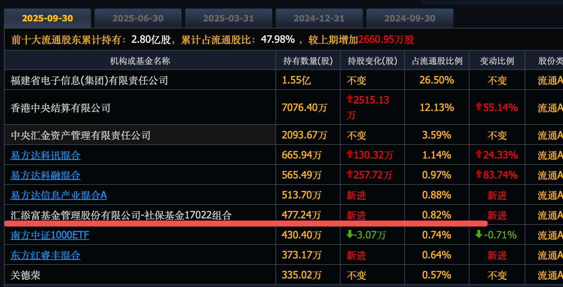563x287 pixels.
Task: Open the 南方中证1000ETF fund link
Action: point(50,235)
